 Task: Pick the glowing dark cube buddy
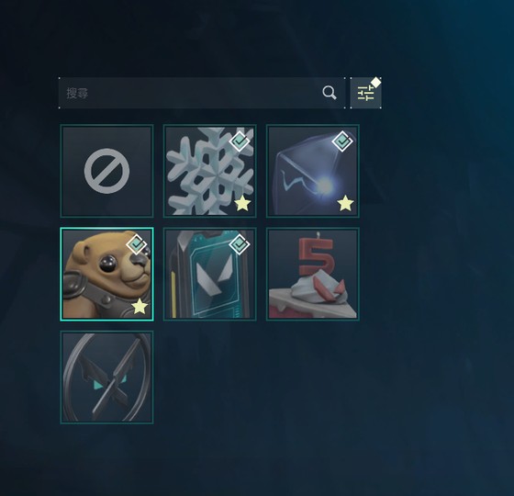[x=313, y=171]
